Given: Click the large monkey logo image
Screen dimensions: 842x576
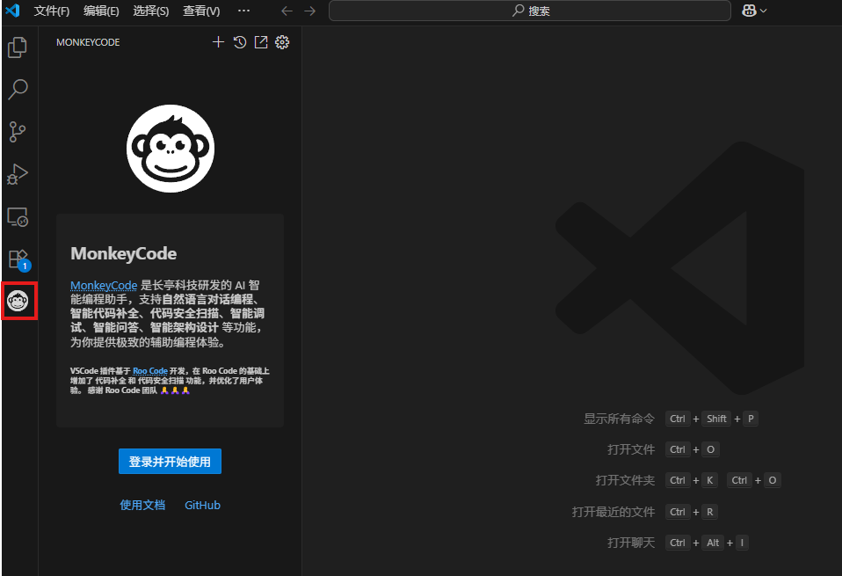Looking at the screenshot, I should point(171,149).
